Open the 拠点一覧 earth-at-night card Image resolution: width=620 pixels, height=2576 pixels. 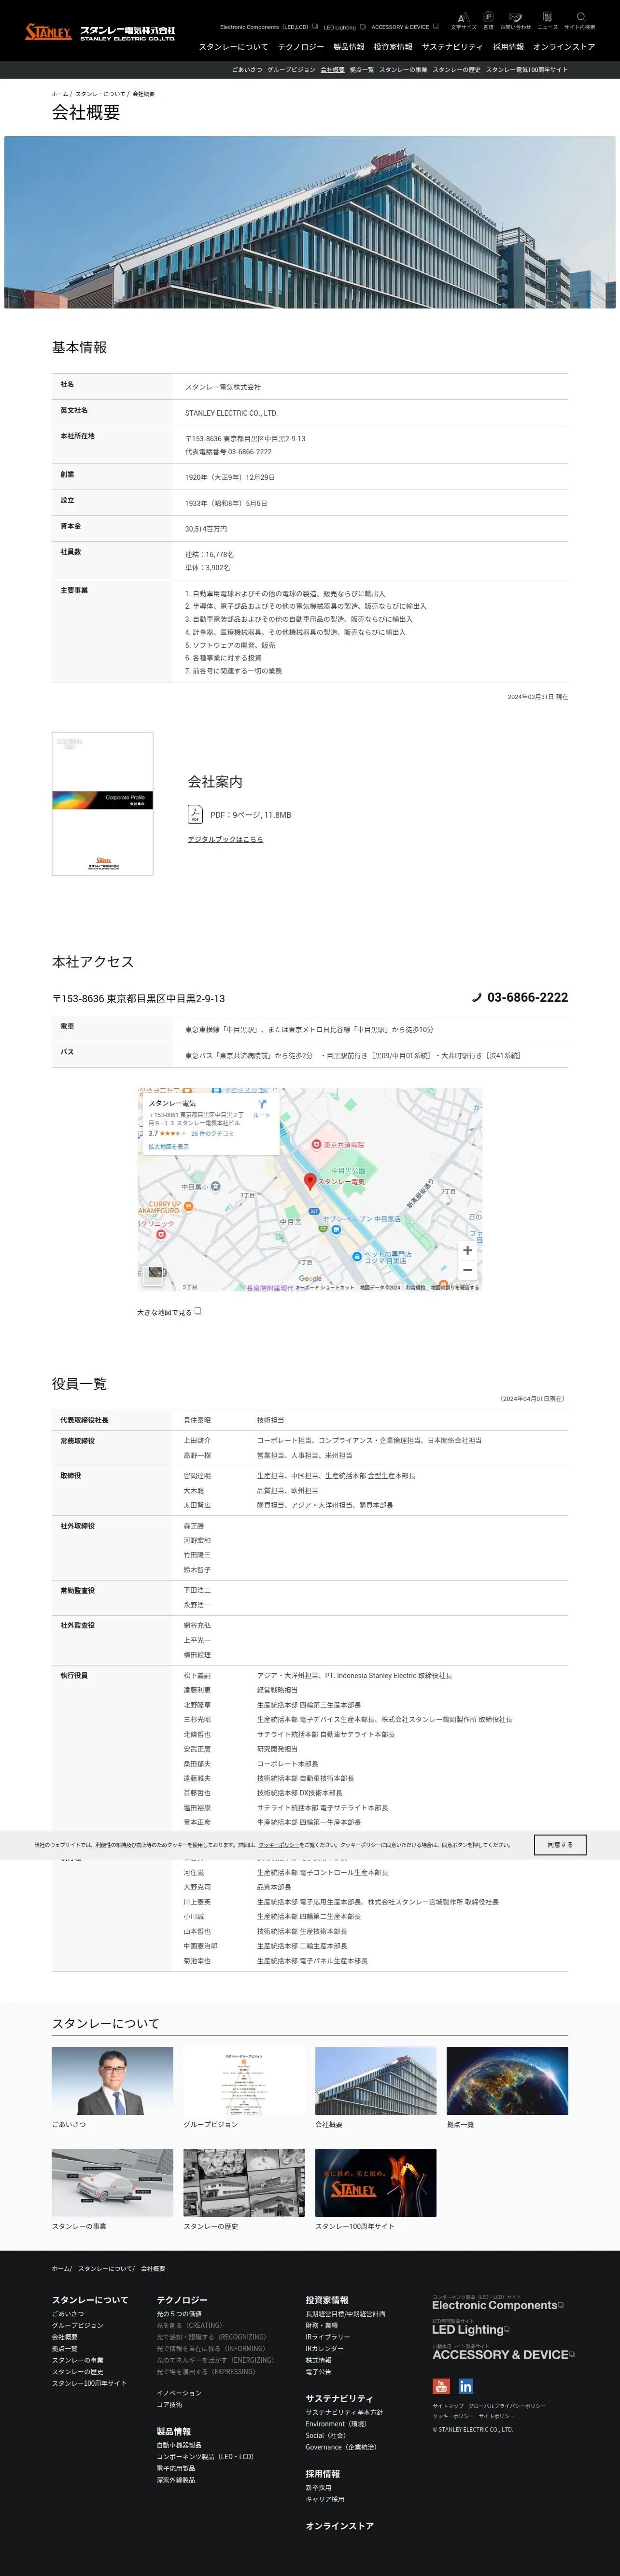click(507, 2081)
